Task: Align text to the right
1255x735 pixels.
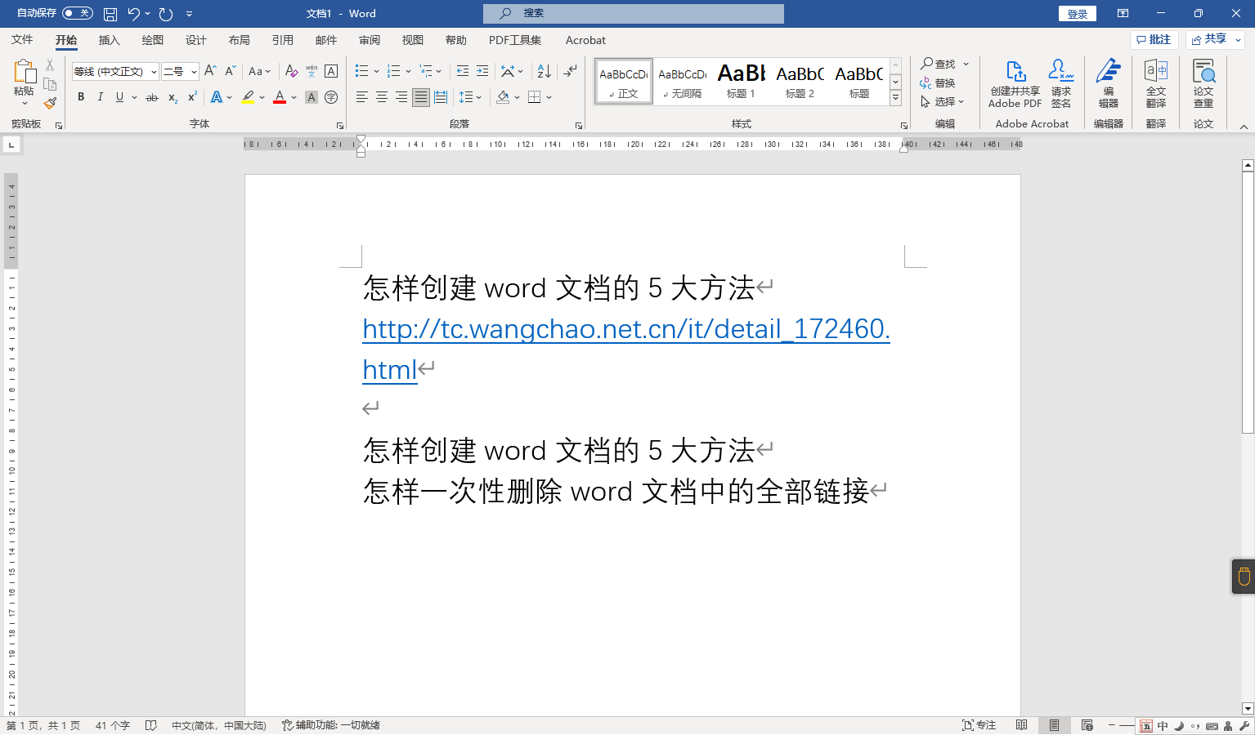Action: (401, 97)
